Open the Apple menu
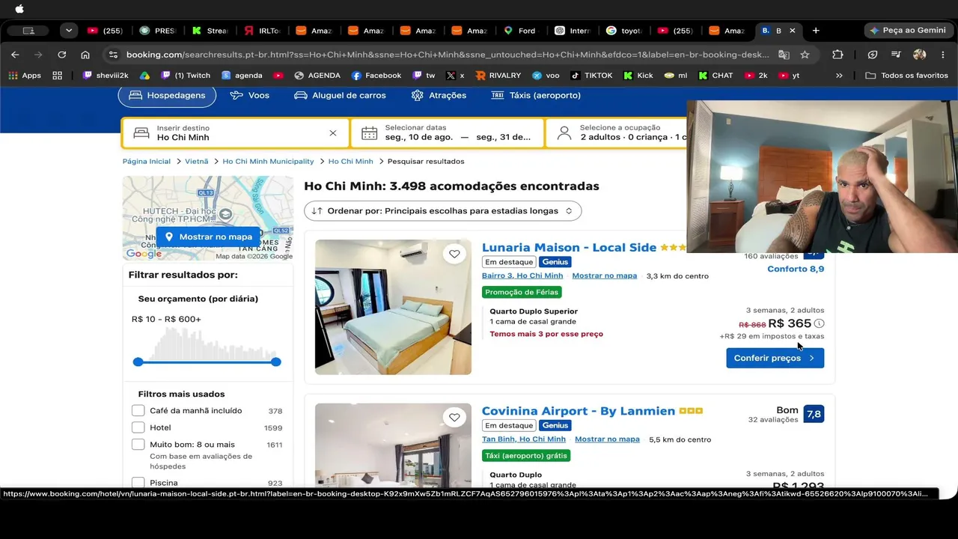This screenshot has height=539, width=958. pos(19,9)
